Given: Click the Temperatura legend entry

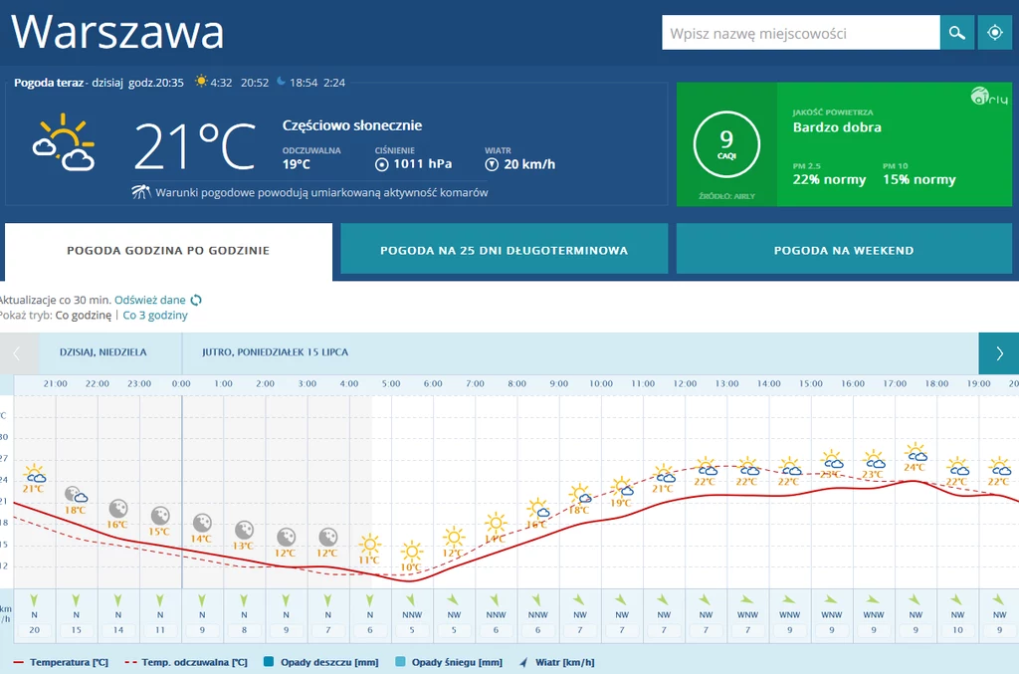Looking at the screenshot, I should pyautogui.click(x=61, y=662).
